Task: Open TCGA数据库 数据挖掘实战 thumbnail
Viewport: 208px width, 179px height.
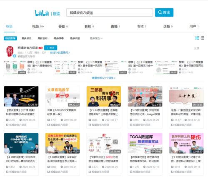Action: 145,143
